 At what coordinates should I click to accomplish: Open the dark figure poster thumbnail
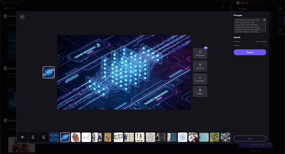tap(161, 137)
